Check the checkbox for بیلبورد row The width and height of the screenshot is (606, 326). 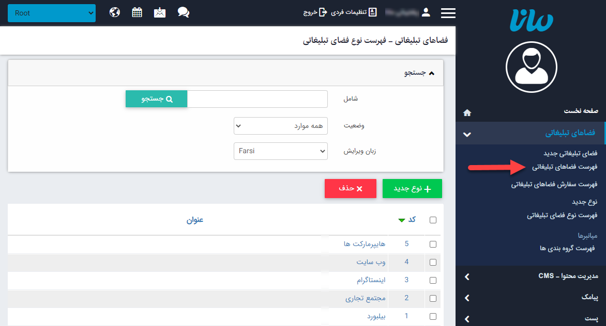(433, 316)
